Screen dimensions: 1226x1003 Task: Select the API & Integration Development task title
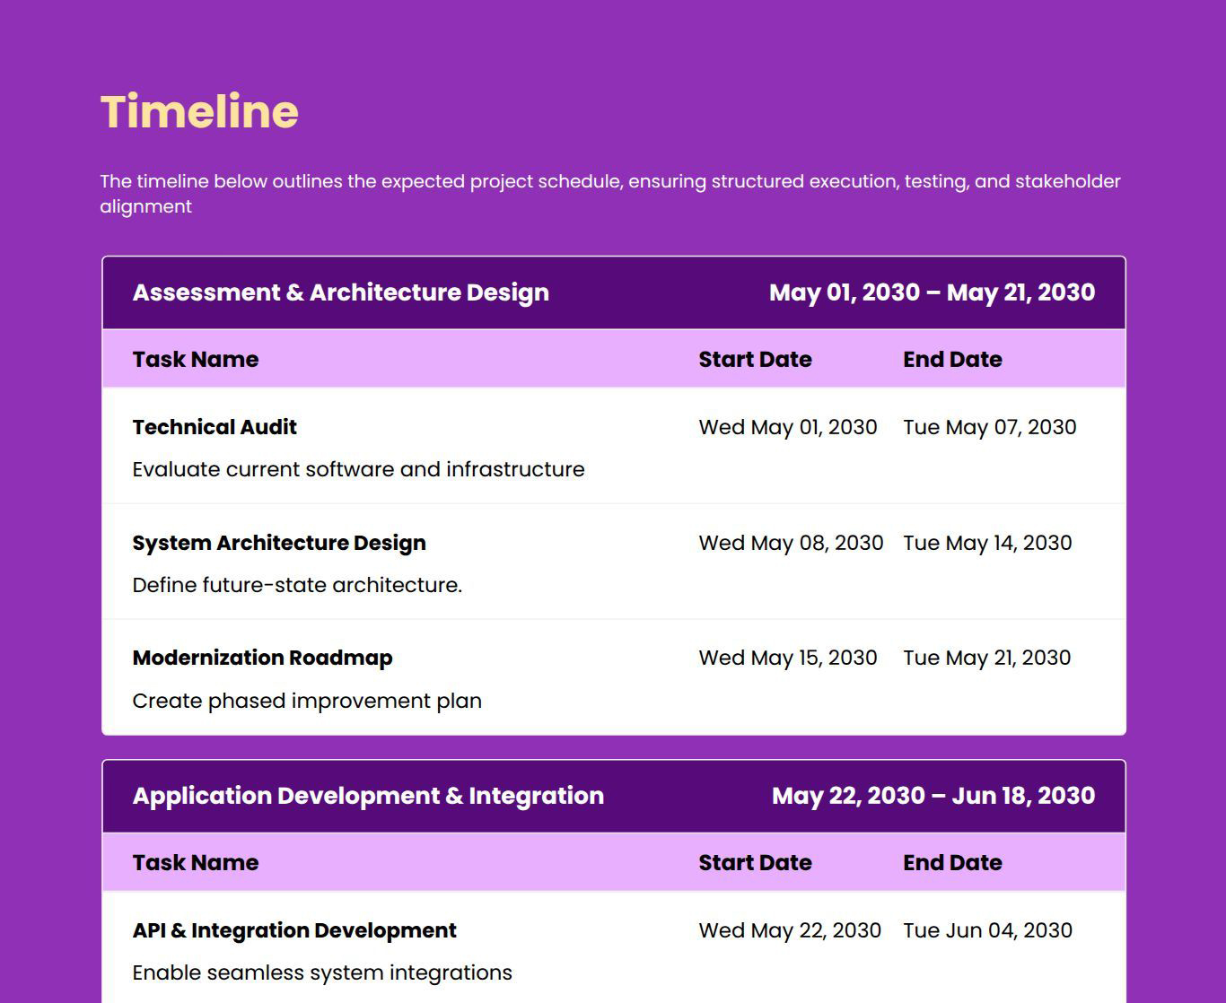(294, 930)
